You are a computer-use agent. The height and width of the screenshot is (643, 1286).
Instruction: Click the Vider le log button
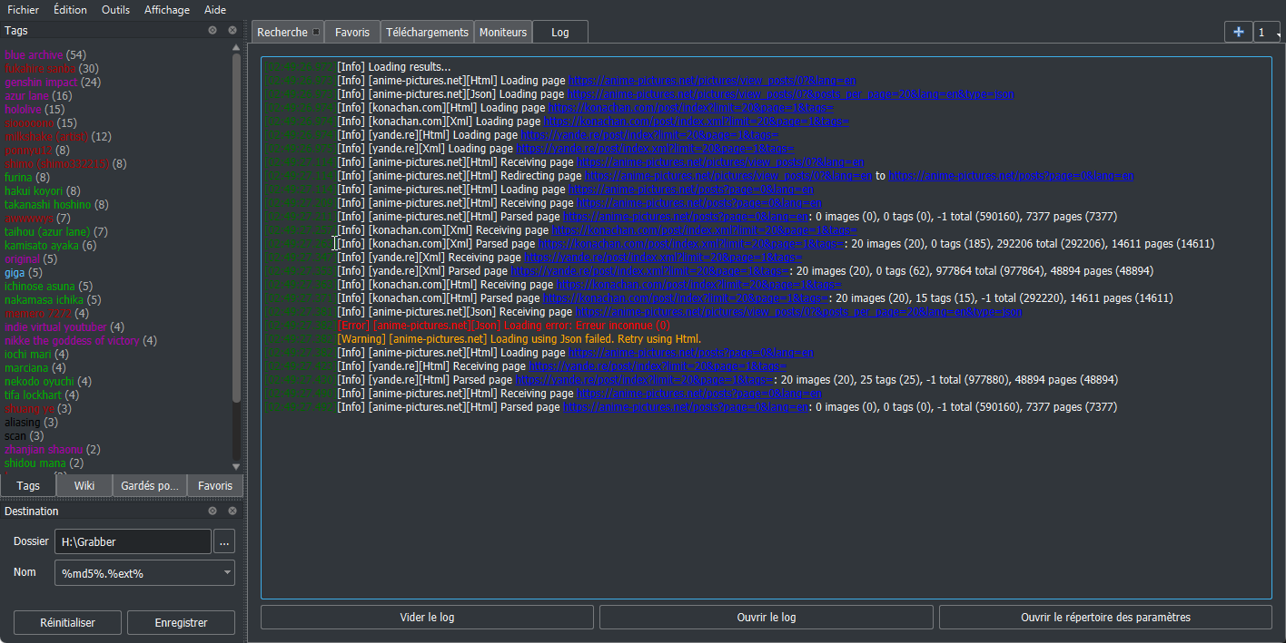pyautogui.click(x=426, y=617)
